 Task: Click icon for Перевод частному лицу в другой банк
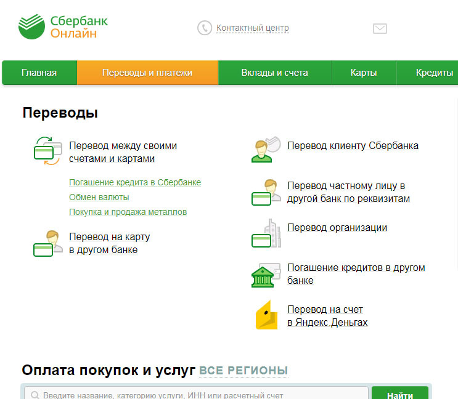point(266,192)
